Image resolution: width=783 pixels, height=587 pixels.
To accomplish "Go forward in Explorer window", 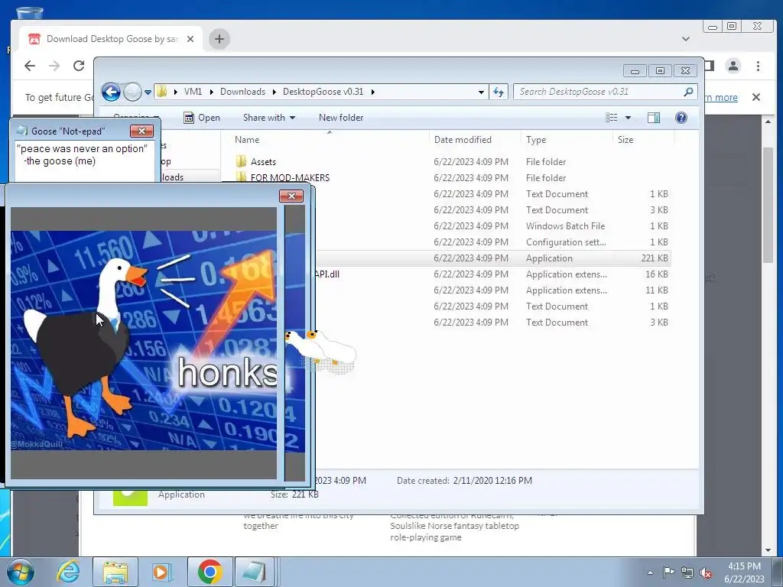I will coord(132,92).
